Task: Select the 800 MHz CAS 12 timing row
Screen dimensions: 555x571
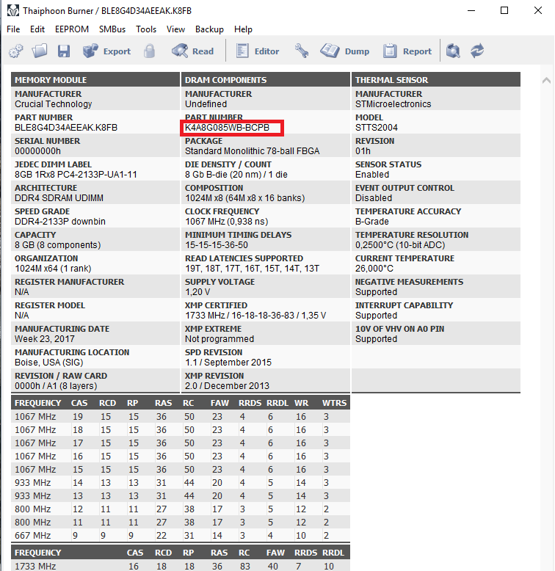Action: point(181,509)
